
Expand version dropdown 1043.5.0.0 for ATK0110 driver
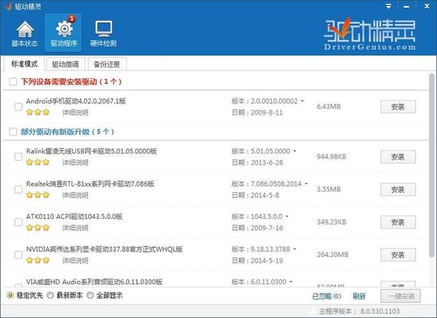(x=287, y=217)
